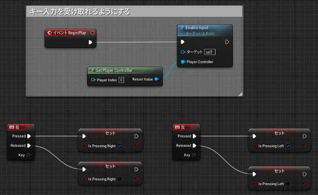Click the exec output pin of イベント BeginPlay
This screenshot has height=195, width=318.
(91, 42)
